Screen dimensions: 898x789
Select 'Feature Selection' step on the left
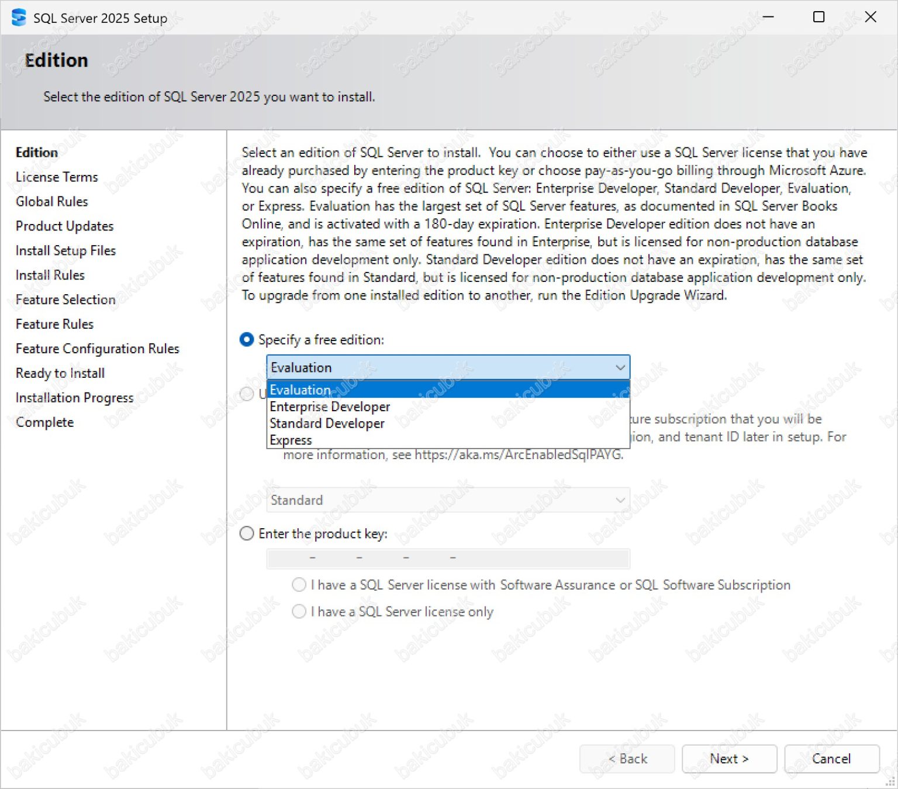[65, 299]
